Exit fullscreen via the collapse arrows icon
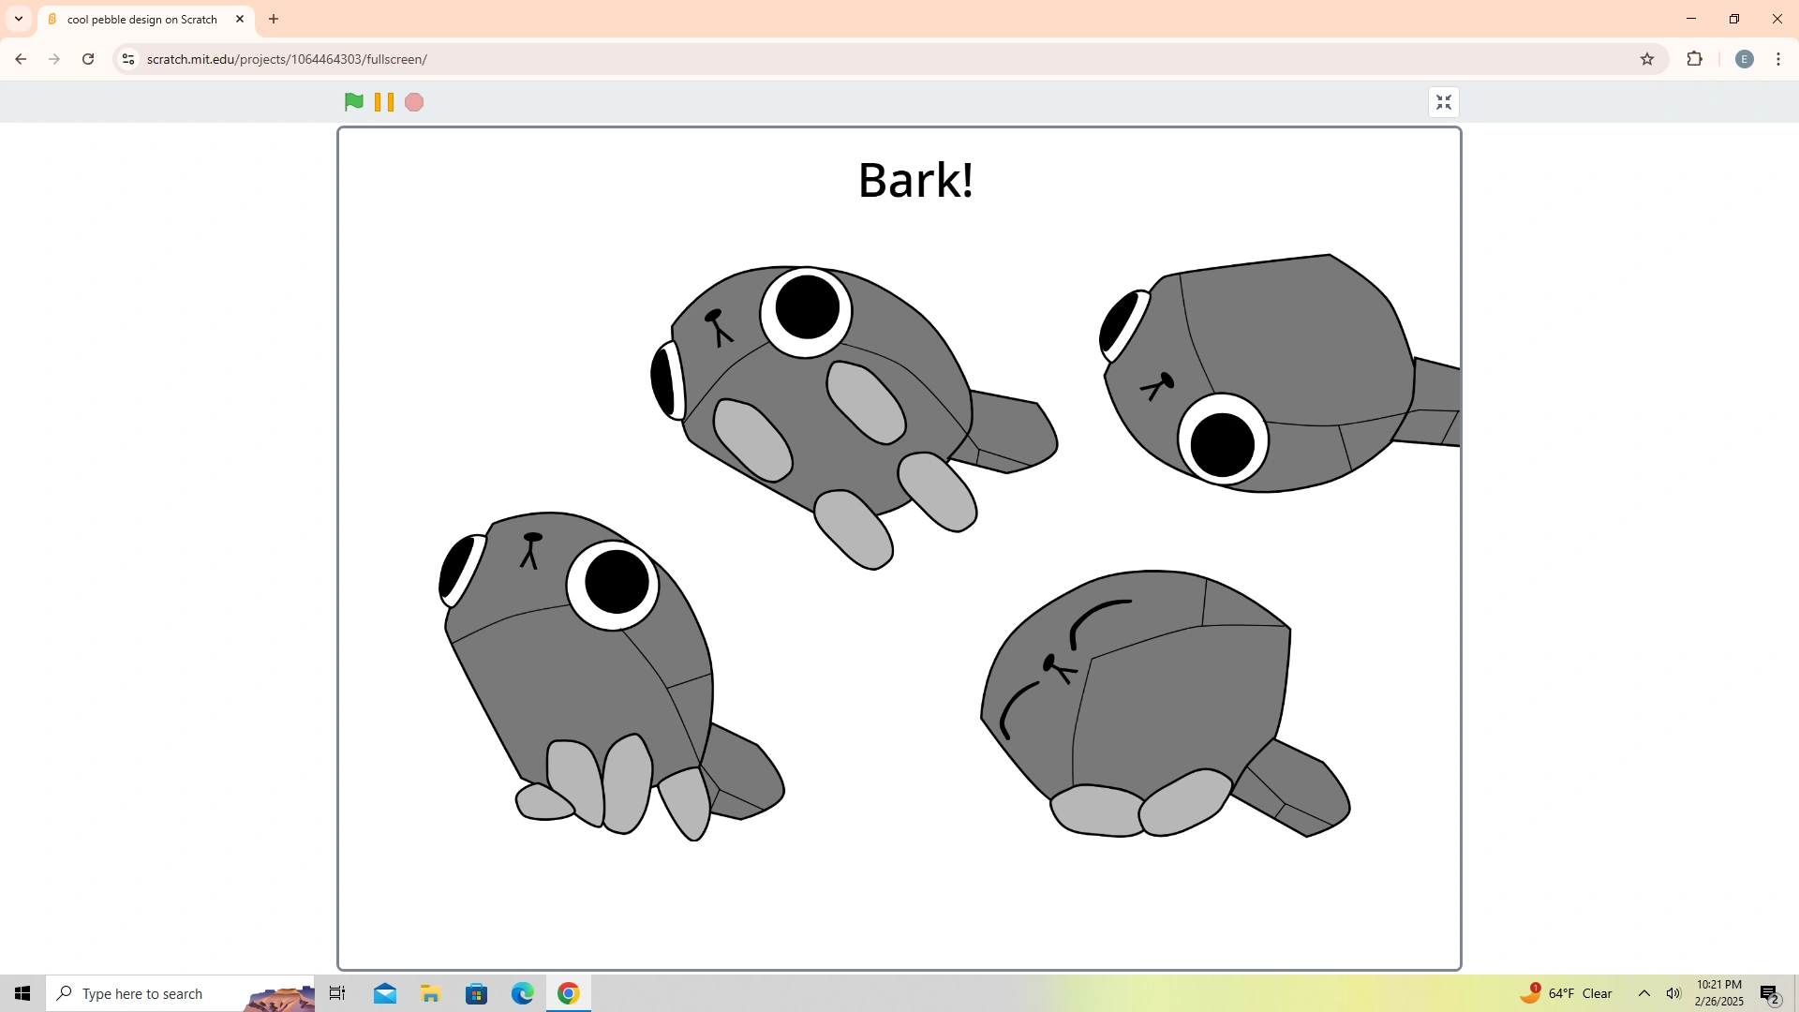Image resolution: width=1799 pixels, height=1012 pixels. [x=1443, y=101]
